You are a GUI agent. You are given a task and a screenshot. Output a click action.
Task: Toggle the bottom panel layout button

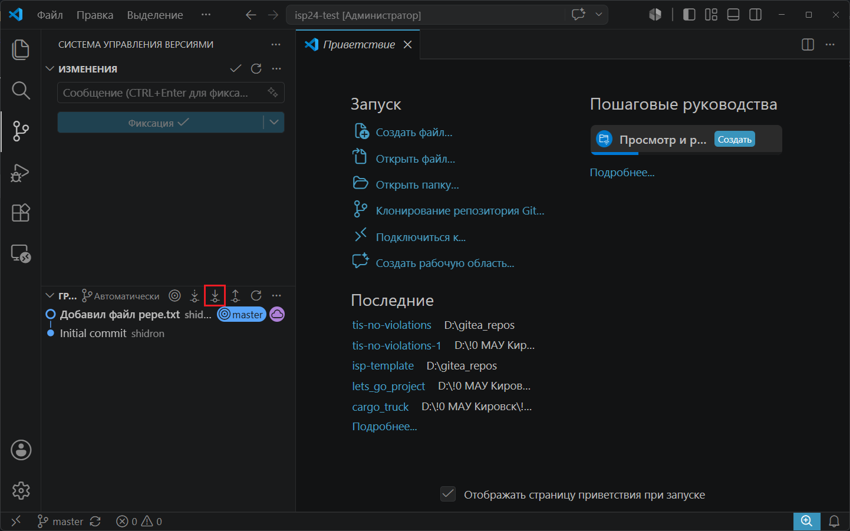coord(733,15)
